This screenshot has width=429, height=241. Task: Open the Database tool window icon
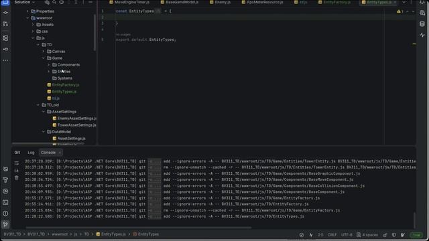pyautogui.click(x=422, y=24)
